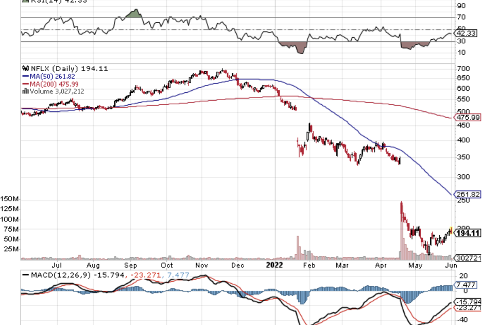This screenshot has width=482, height=325.
Task: Click the Feb label on the time axis
Action: [x=308, y=265]
